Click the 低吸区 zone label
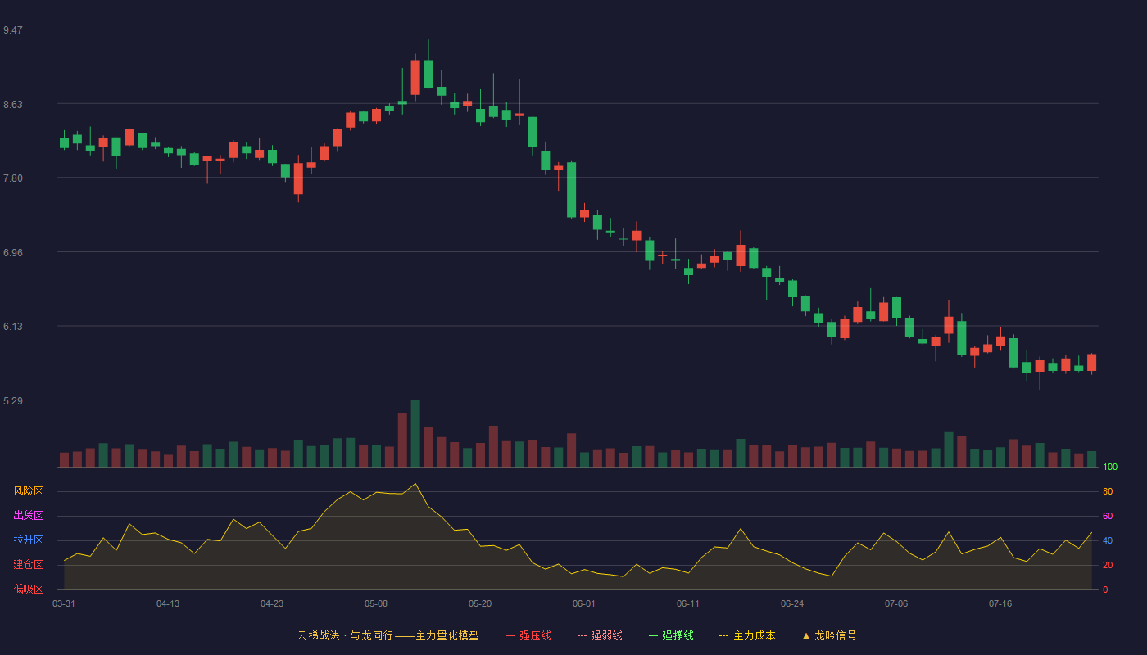The width and height of the screenshot is (1147, 655). coord(28,589)
